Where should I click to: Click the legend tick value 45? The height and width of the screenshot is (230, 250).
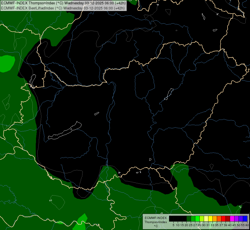tap(234, 225)
